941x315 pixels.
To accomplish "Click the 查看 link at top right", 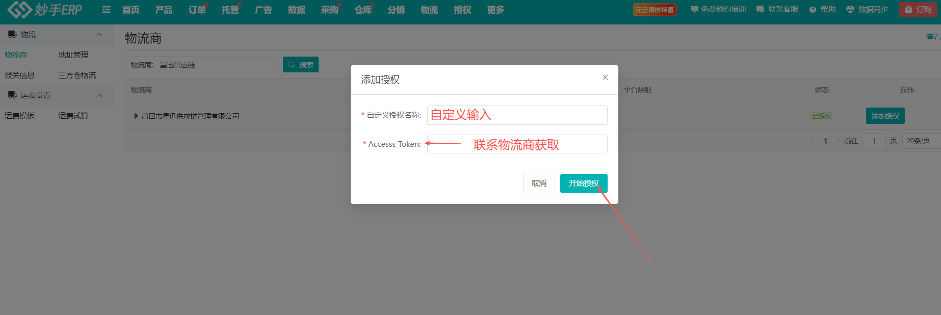I will [933, 37].
